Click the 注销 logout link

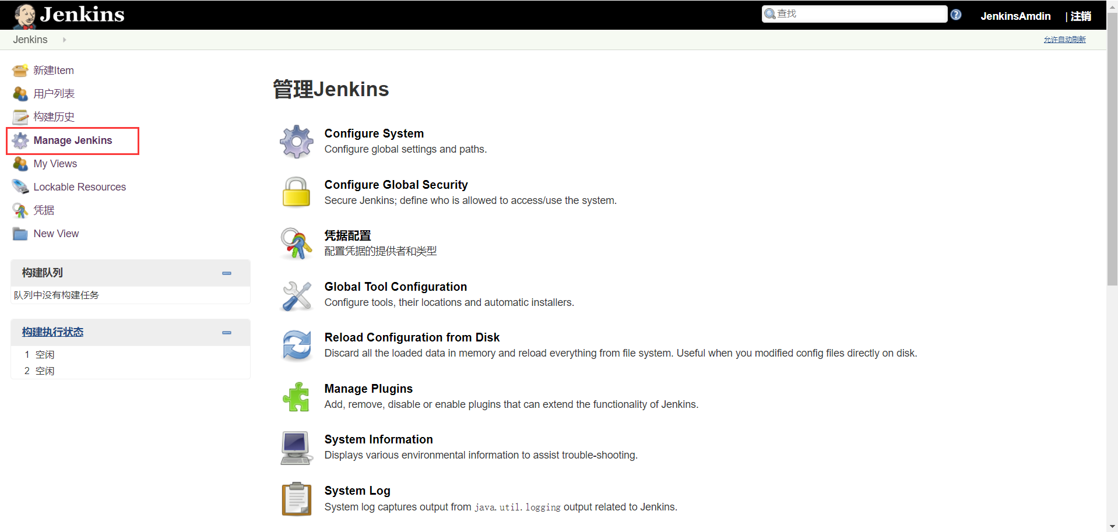coord(1081,16)
